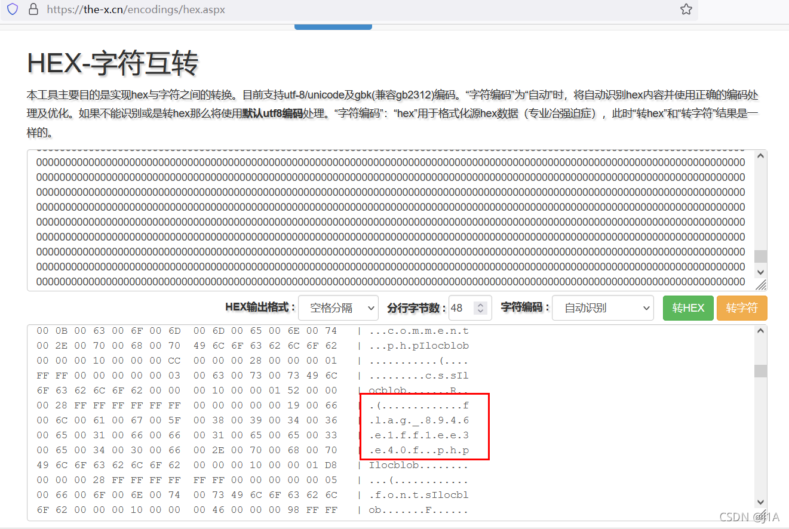The image size is (789, 529).
Task: Click the text '.l.a.g._.8.9.4.6'
Action: click(x=419, y=420)
